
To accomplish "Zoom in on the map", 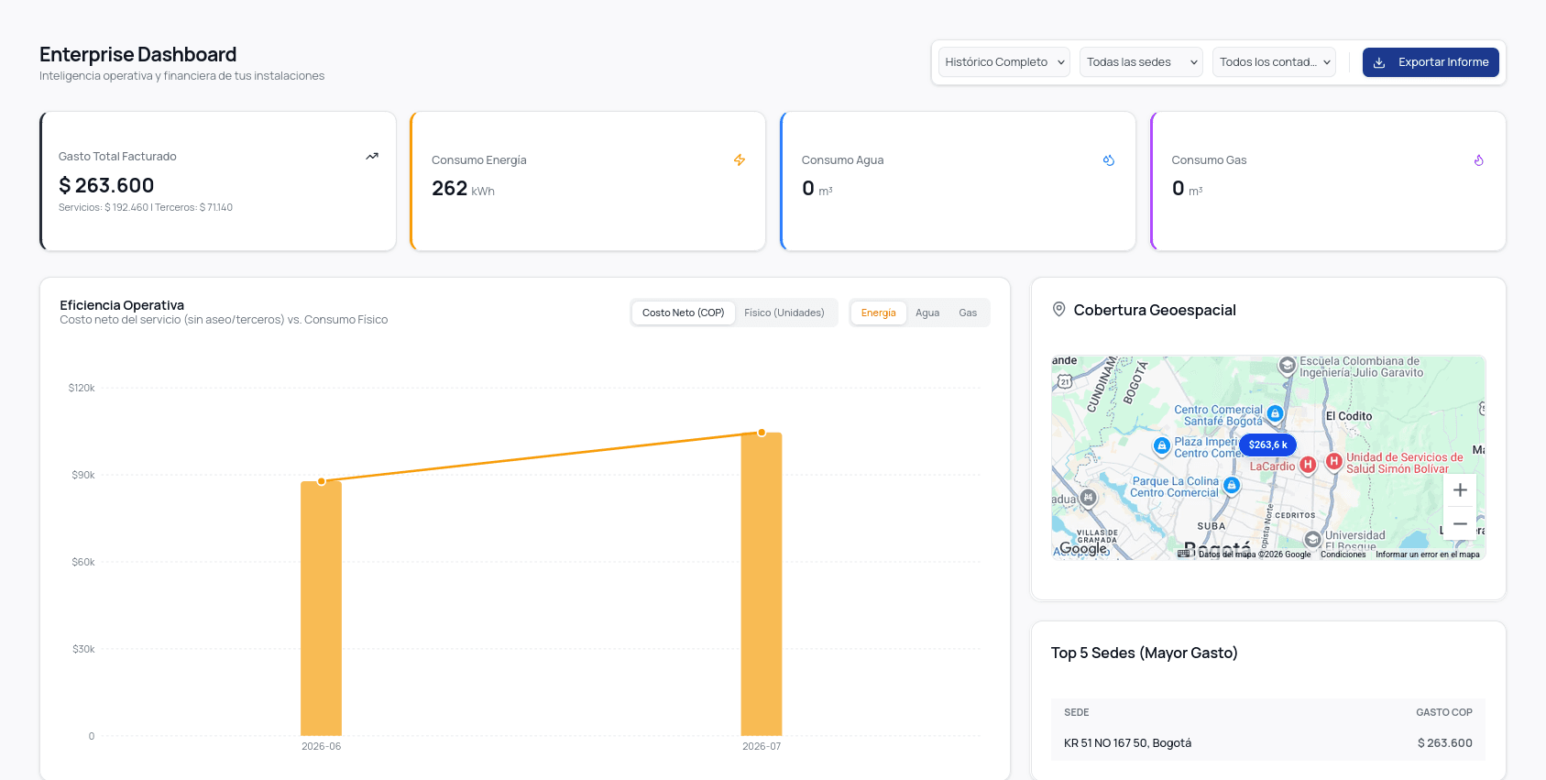I will click(x=1460, y=490).
